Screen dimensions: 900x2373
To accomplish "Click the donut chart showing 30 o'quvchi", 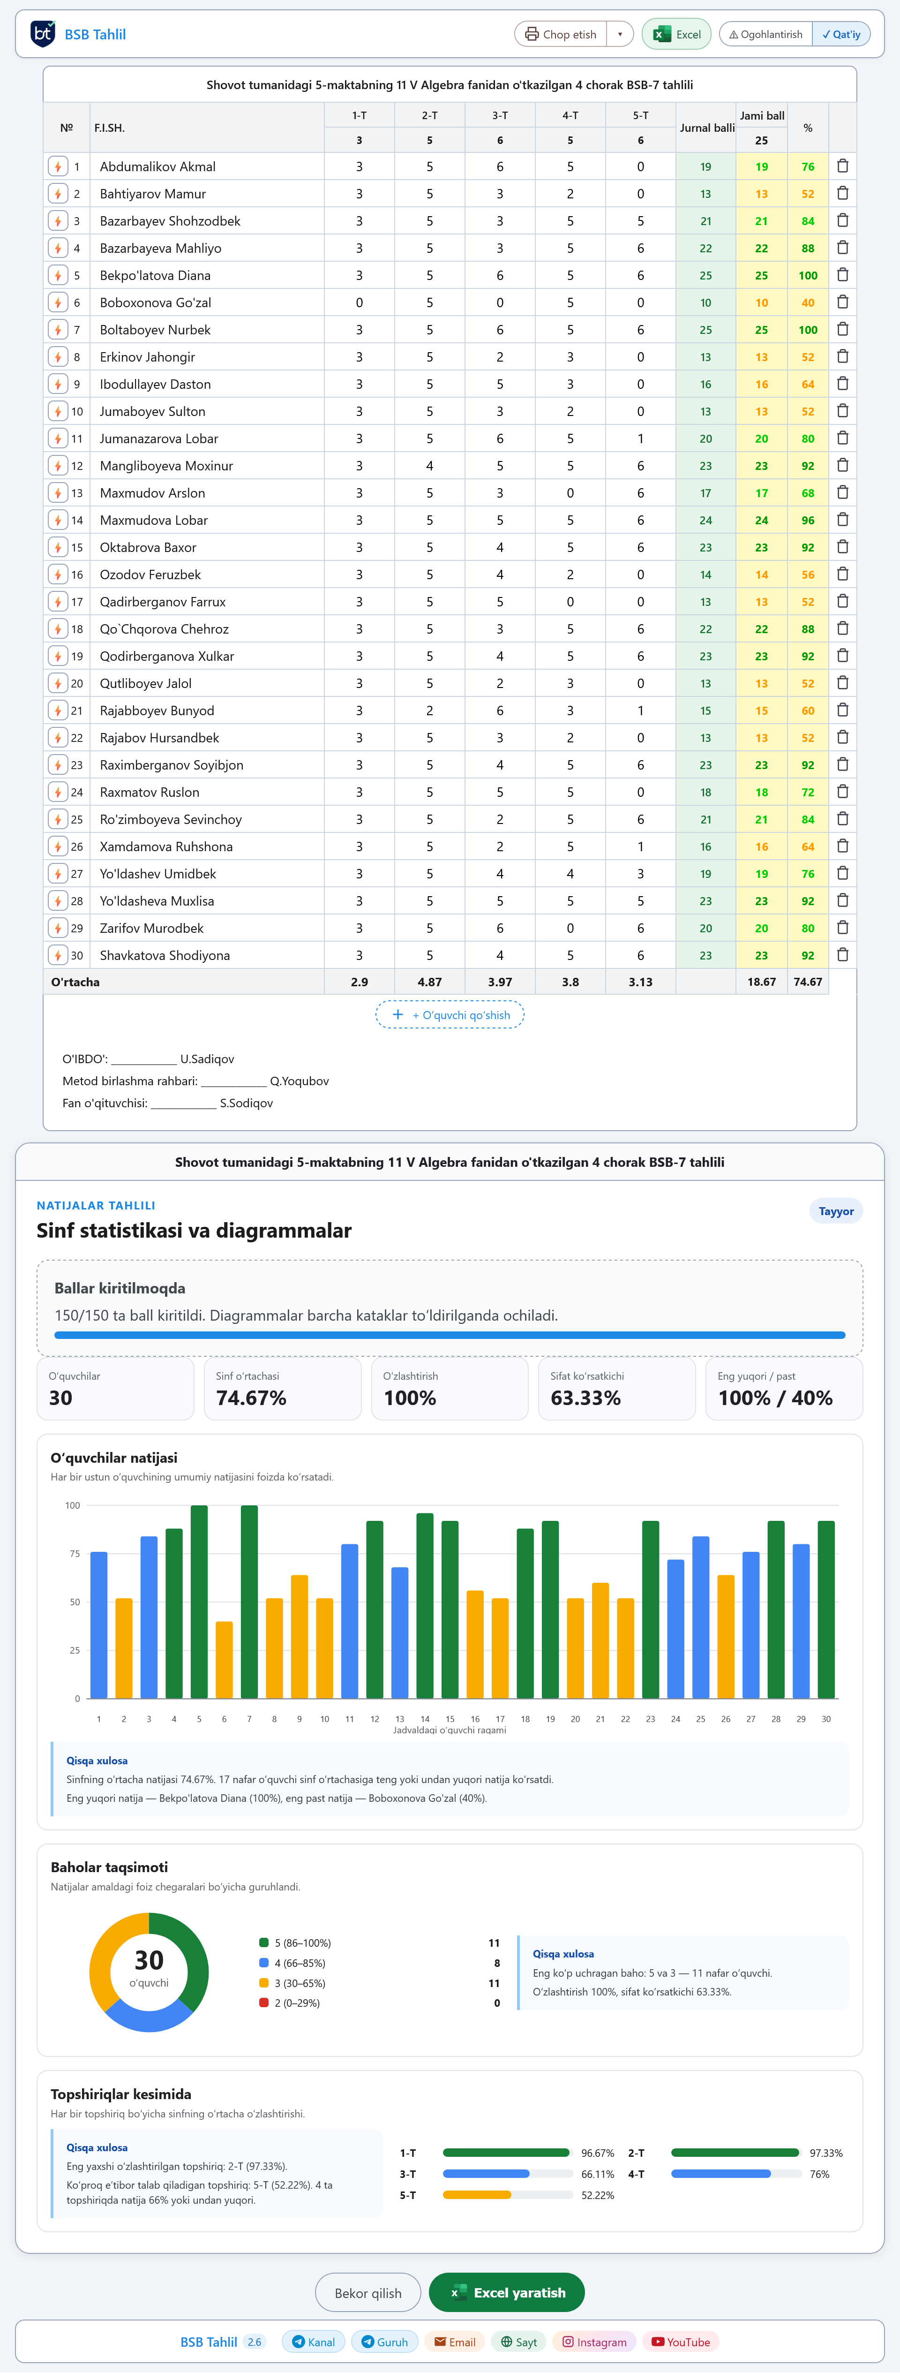I will click(x=149, y=1972).
